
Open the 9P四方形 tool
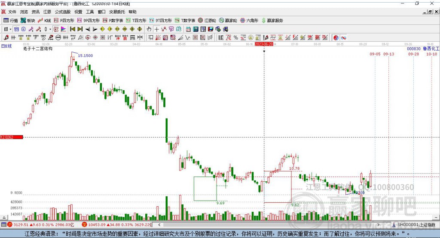click(x=89, y=21)
